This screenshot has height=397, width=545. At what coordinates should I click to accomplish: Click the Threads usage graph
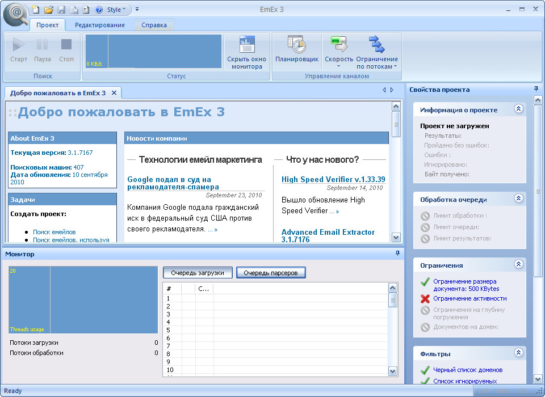point(83,300)
